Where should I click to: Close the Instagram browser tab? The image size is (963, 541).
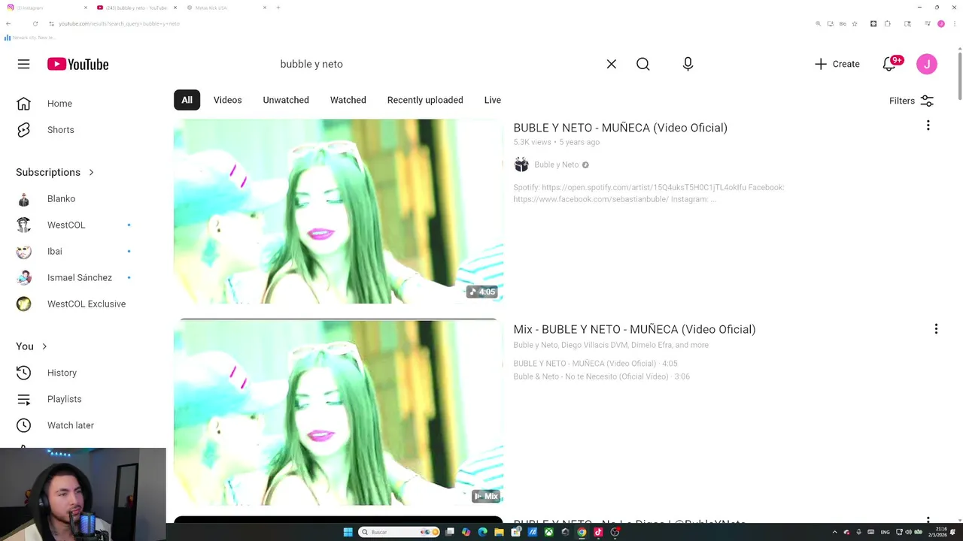tap(85, 8)
